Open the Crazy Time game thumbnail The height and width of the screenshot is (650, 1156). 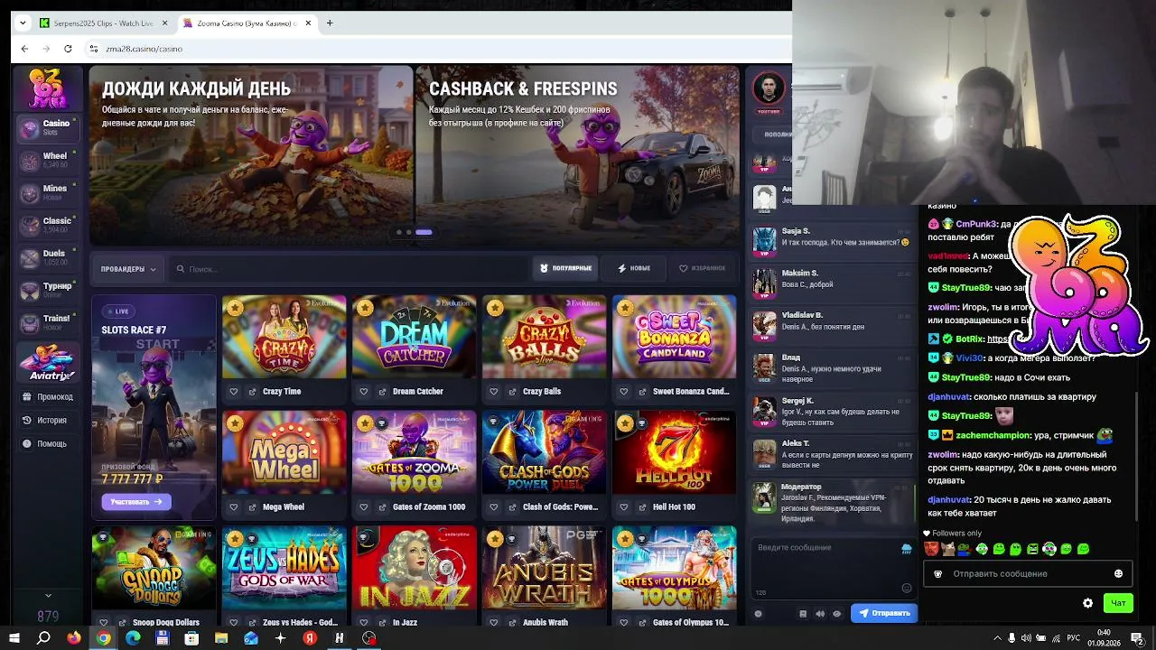tap(284, 337)
